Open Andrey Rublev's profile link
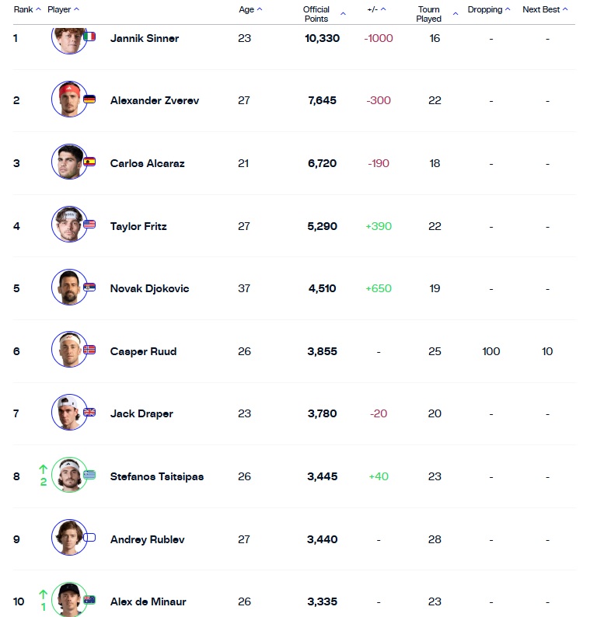 point(147,539)
